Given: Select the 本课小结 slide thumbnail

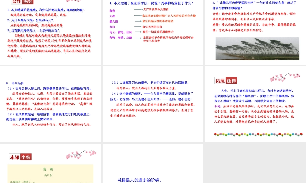Looking at the screenshot, I should tap(50, 163).
